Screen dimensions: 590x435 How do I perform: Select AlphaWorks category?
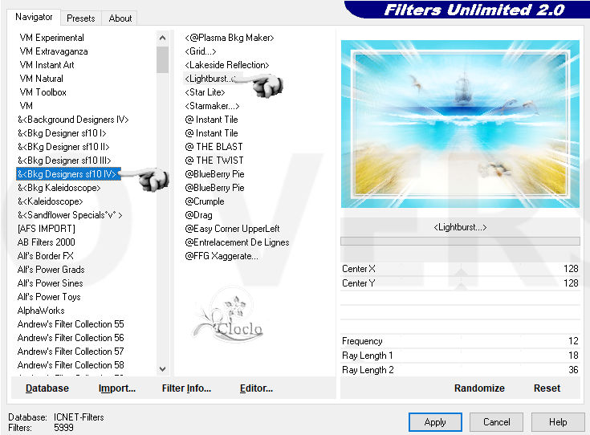[41, 311]
